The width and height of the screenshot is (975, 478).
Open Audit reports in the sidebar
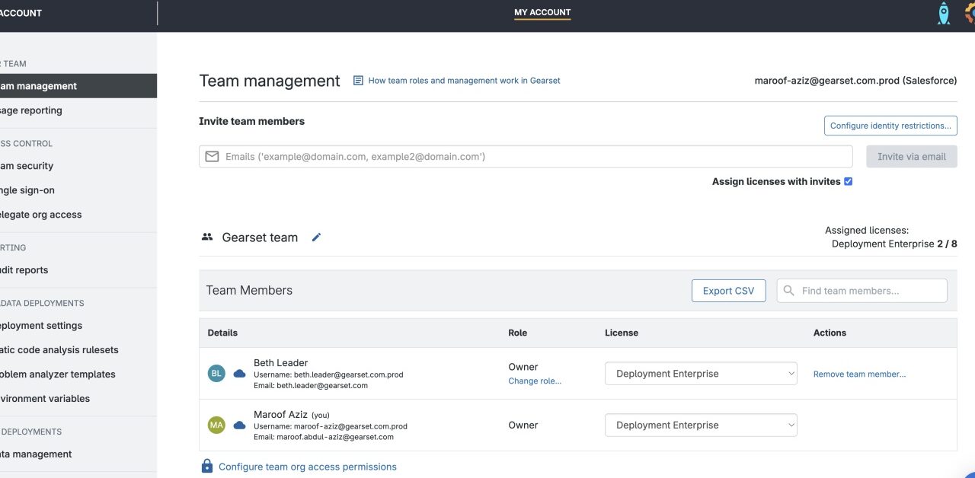(x=24, y=270)
